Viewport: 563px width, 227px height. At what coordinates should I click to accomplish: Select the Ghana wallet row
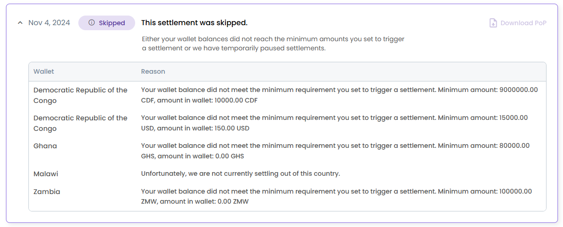(287, 151)
